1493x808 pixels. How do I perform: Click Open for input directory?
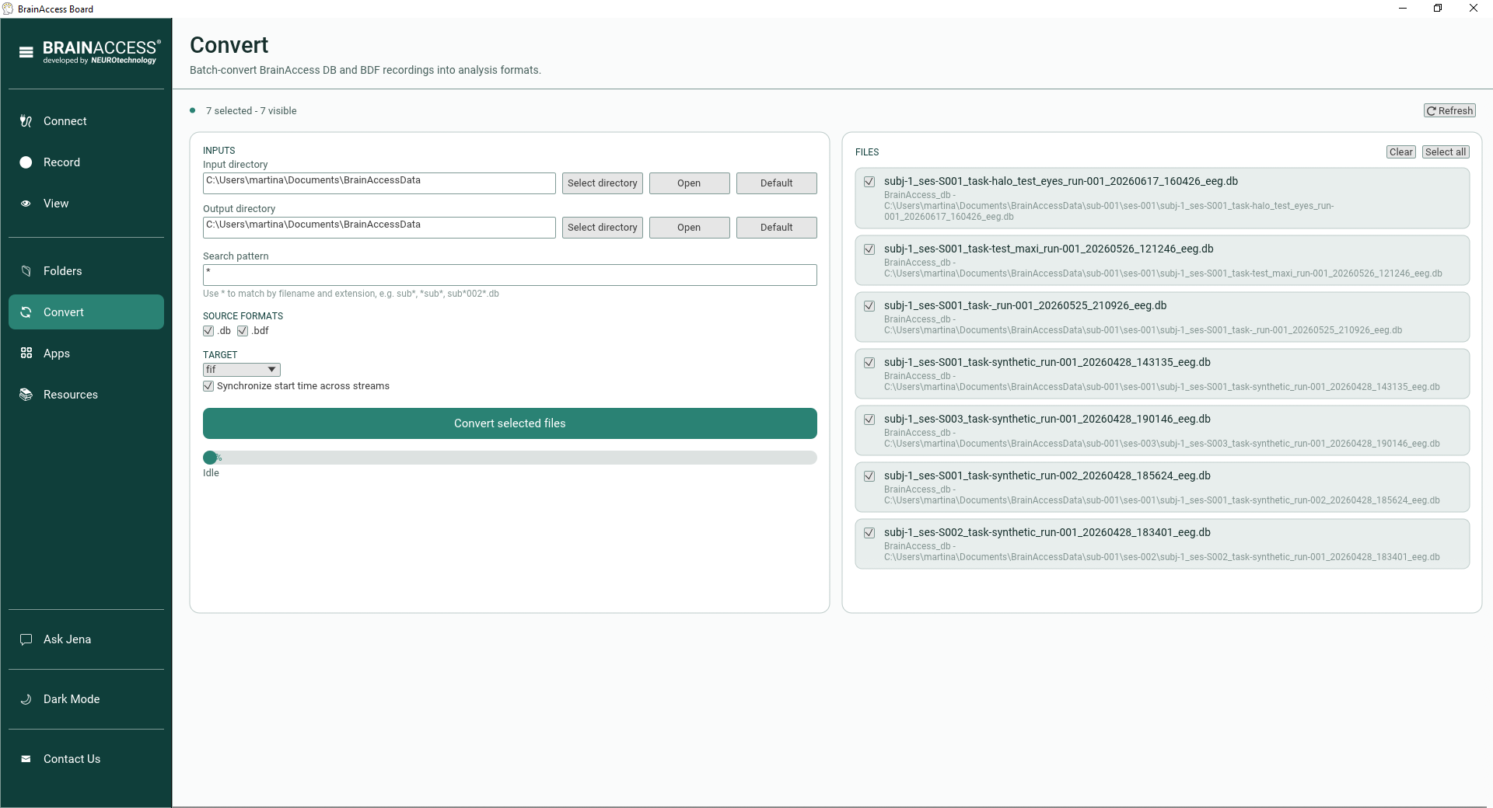690,183
